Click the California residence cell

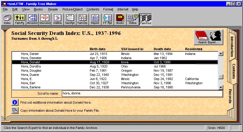coord(192,79)
